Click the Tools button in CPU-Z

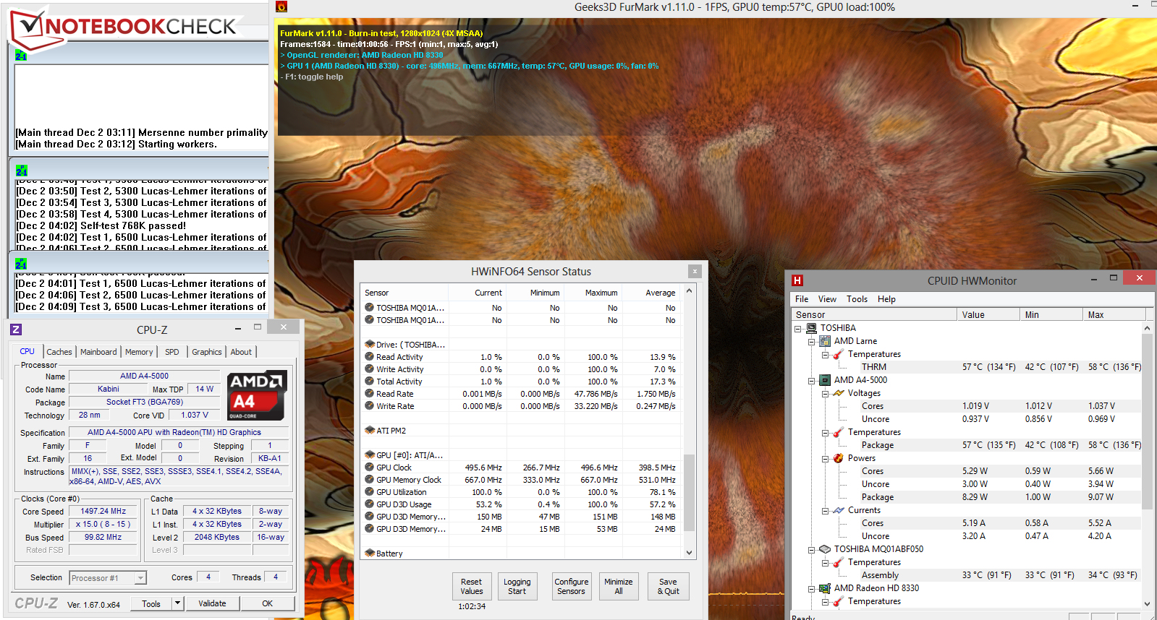click(151, 603)
